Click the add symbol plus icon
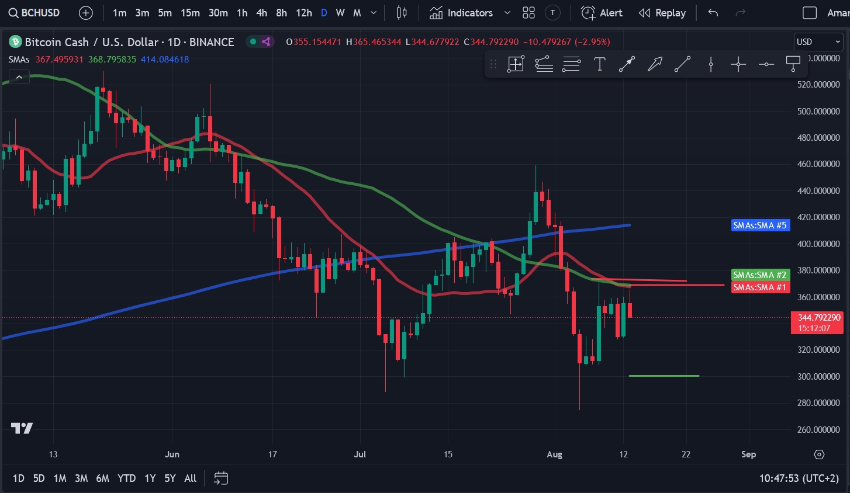The image size is (850, 493). click(x=86, y=13)
